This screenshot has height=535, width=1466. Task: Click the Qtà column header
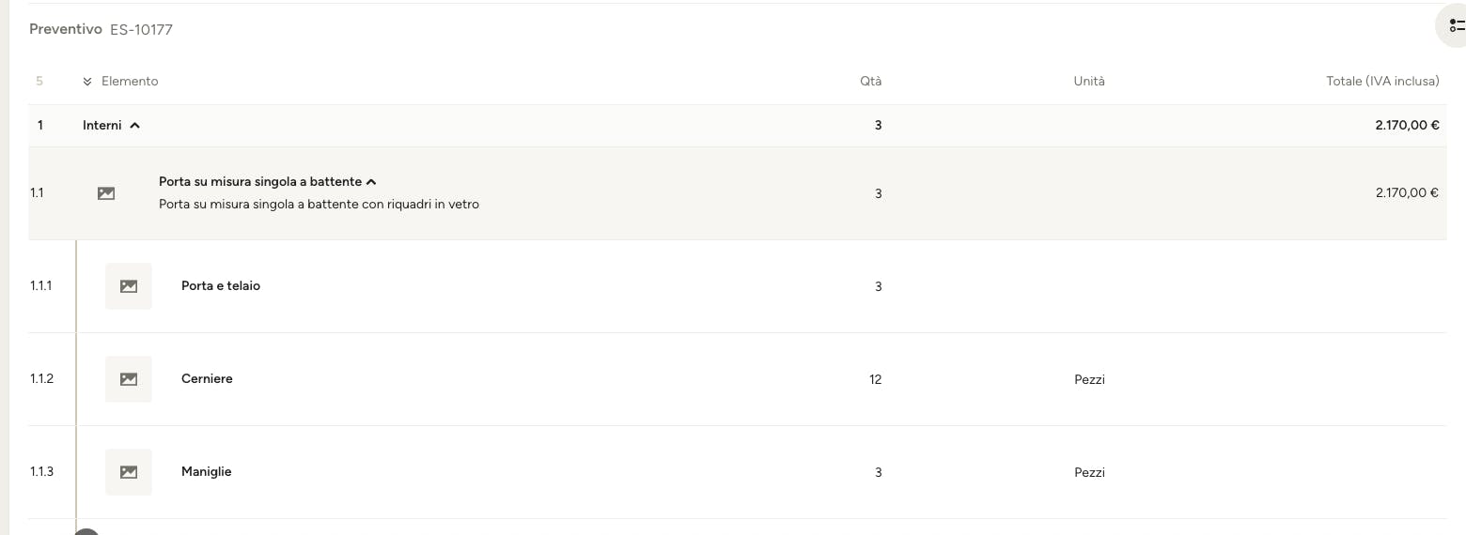point(871,82)
